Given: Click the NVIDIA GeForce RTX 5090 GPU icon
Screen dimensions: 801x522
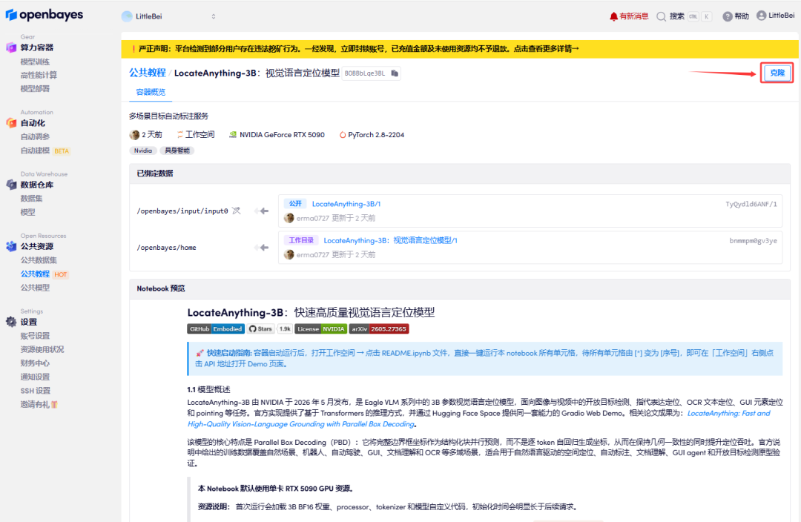Looking at the screenshot, I should point(232,135).
